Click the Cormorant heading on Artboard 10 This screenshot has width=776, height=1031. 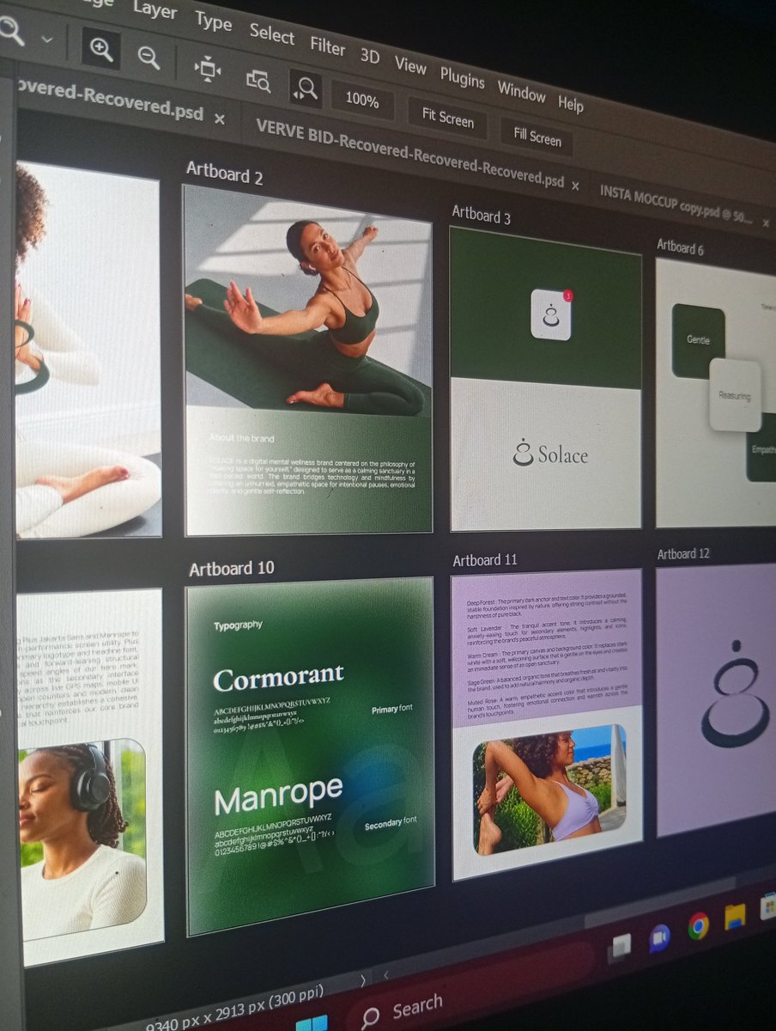pos(278,677)
